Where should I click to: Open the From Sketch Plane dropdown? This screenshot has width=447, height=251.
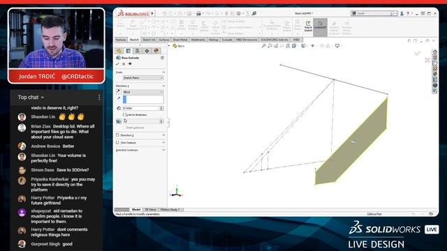click(x=143, y=77)
